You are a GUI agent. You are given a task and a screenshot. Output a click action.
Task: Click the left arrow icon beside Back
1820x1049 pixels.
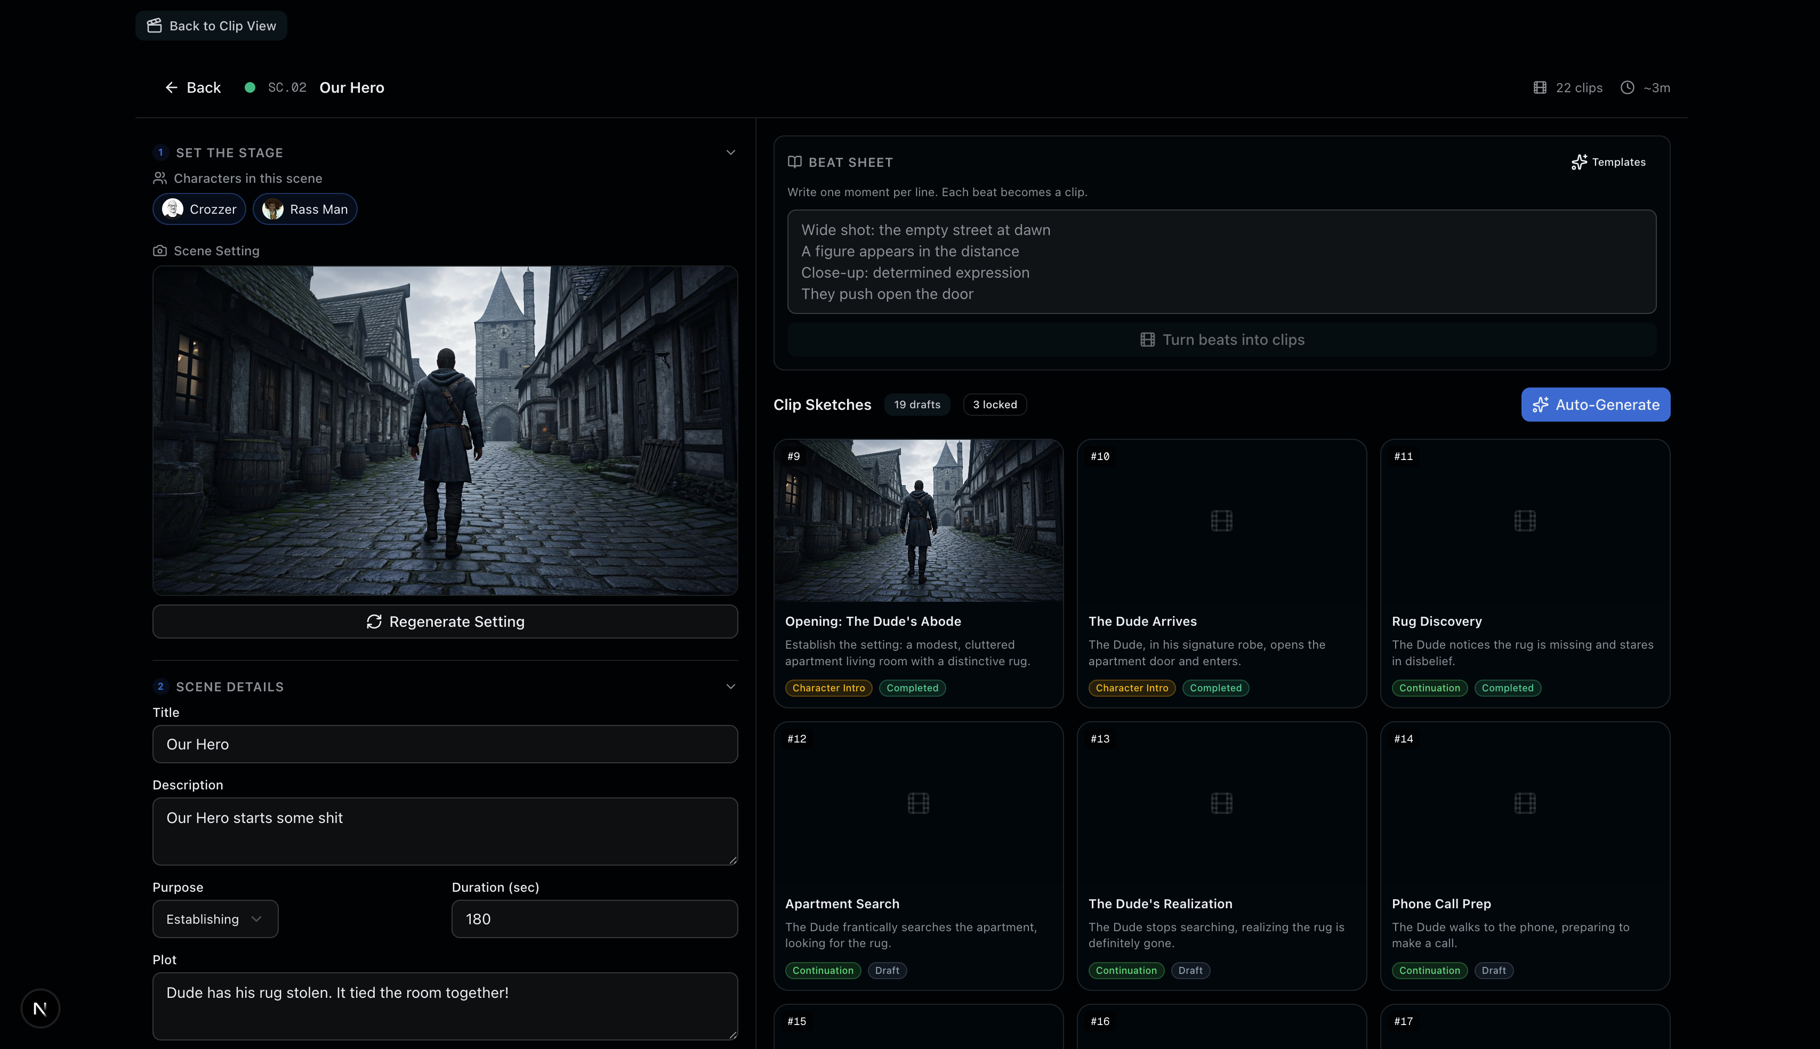click(172, 87)
